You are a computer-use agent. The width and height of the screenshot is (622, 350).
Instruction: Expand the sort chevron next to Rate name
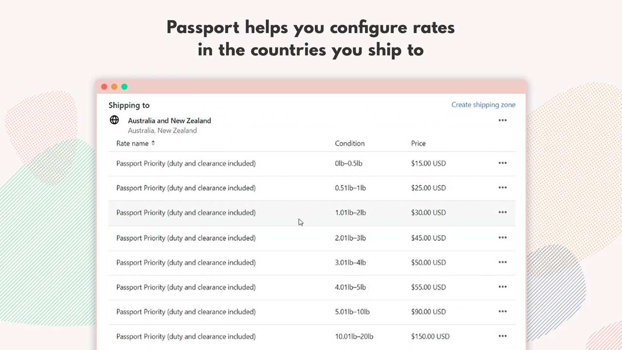pyautogui.click(x=153, y=143)
